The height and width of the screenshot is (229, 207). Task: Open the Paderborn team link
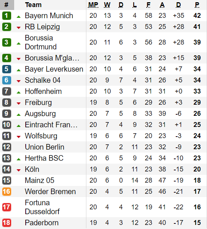(42, 223)
